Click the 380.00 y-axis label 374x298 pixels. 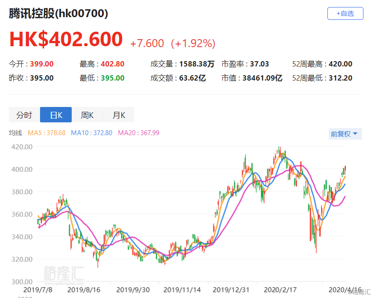[22, 192]
